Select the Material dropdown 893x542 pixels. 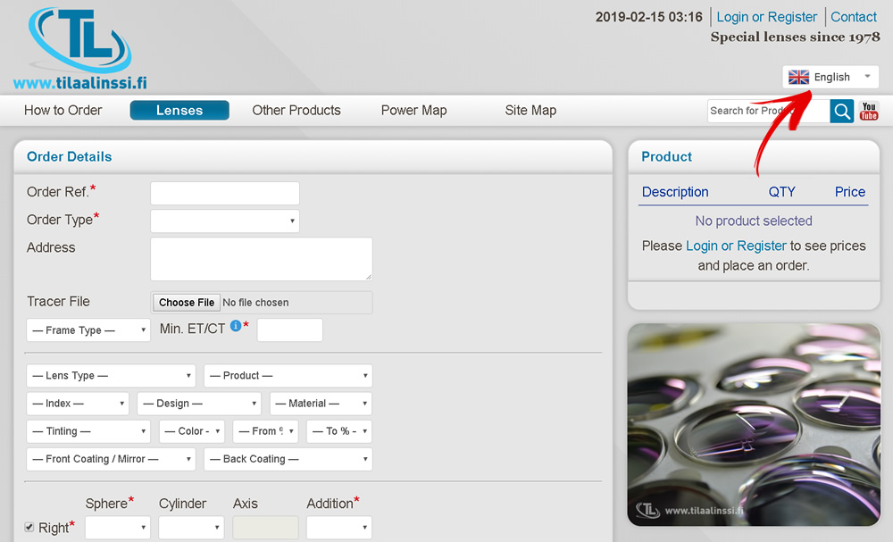tap(320, 404)
